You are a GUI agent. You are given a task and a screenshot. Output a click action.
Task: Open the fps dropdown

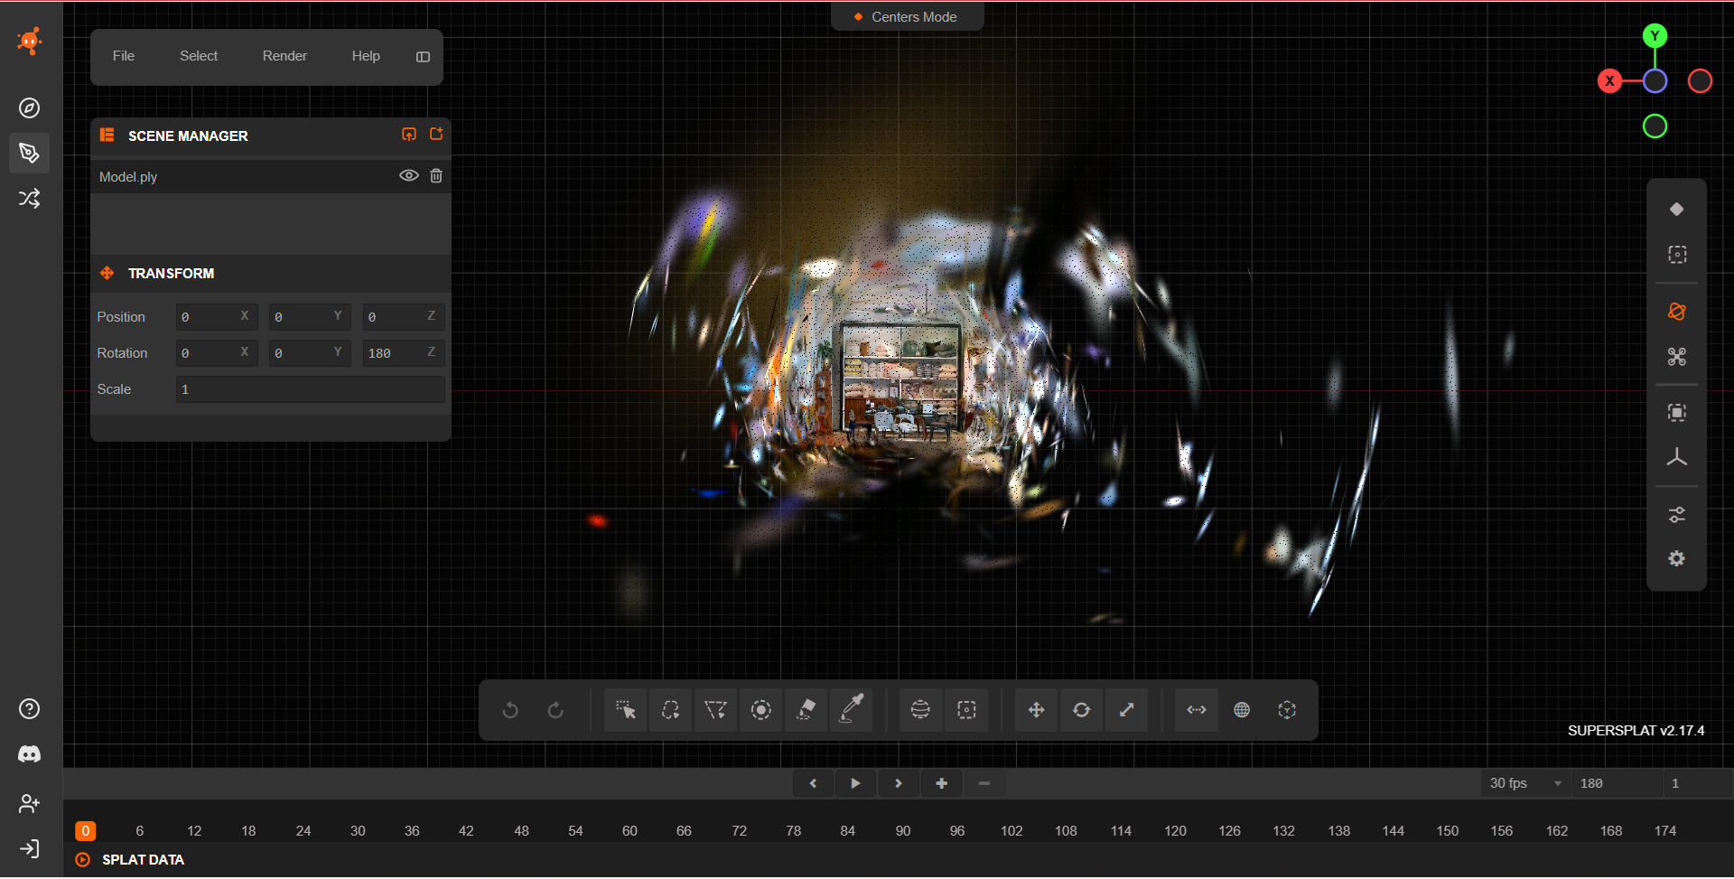point(1526,784)
